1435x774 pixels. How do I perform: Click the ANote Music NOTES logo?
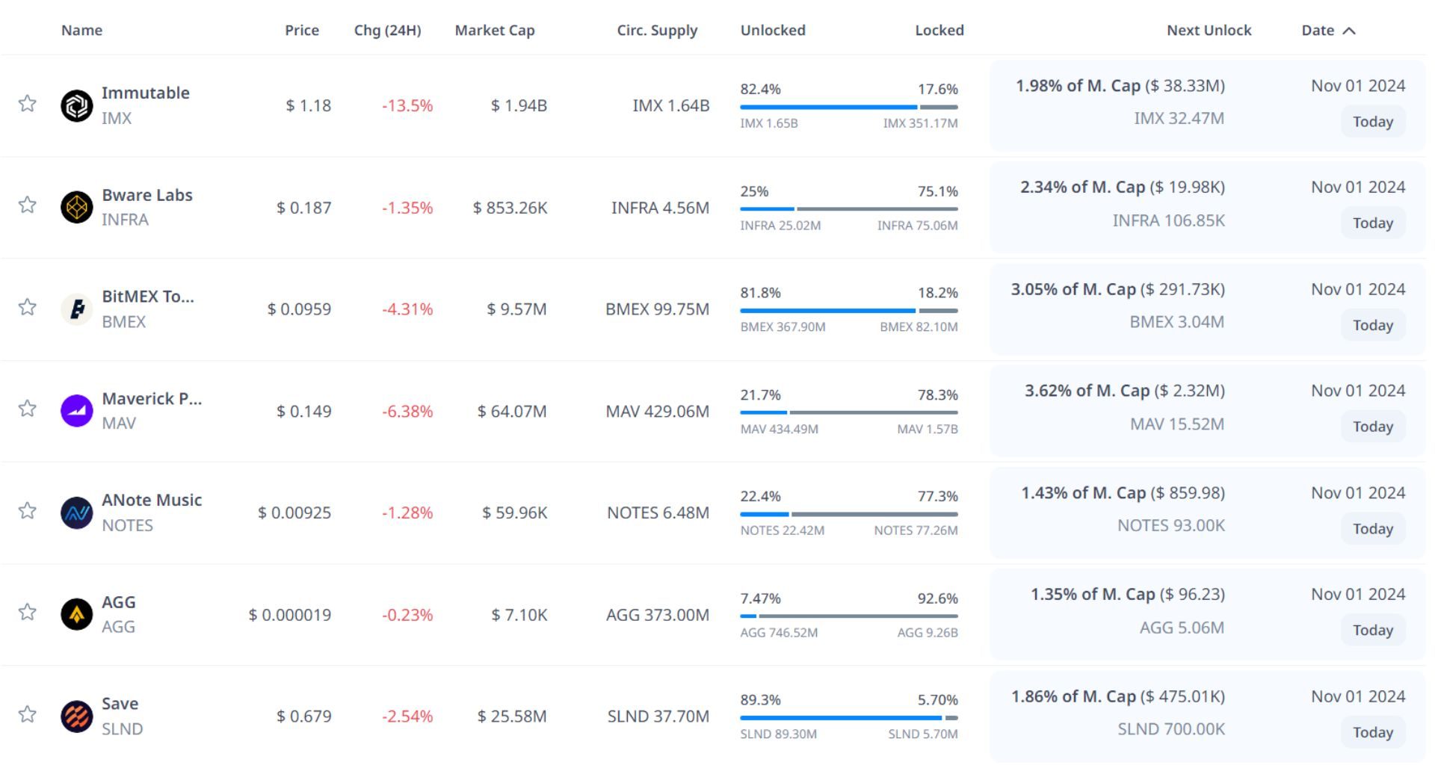76,513
